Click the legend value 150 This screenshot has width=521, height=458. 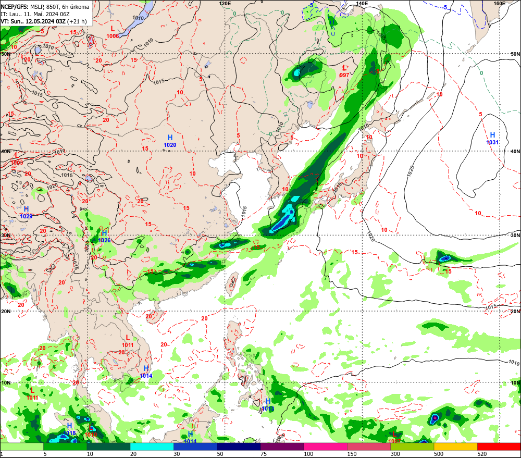coord(352,454)
